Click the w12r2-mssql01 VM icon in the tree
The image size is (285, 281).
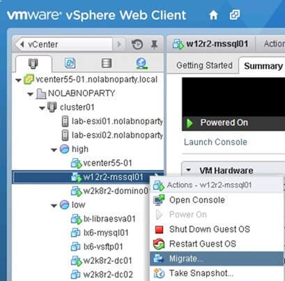[x=76, y=177]
